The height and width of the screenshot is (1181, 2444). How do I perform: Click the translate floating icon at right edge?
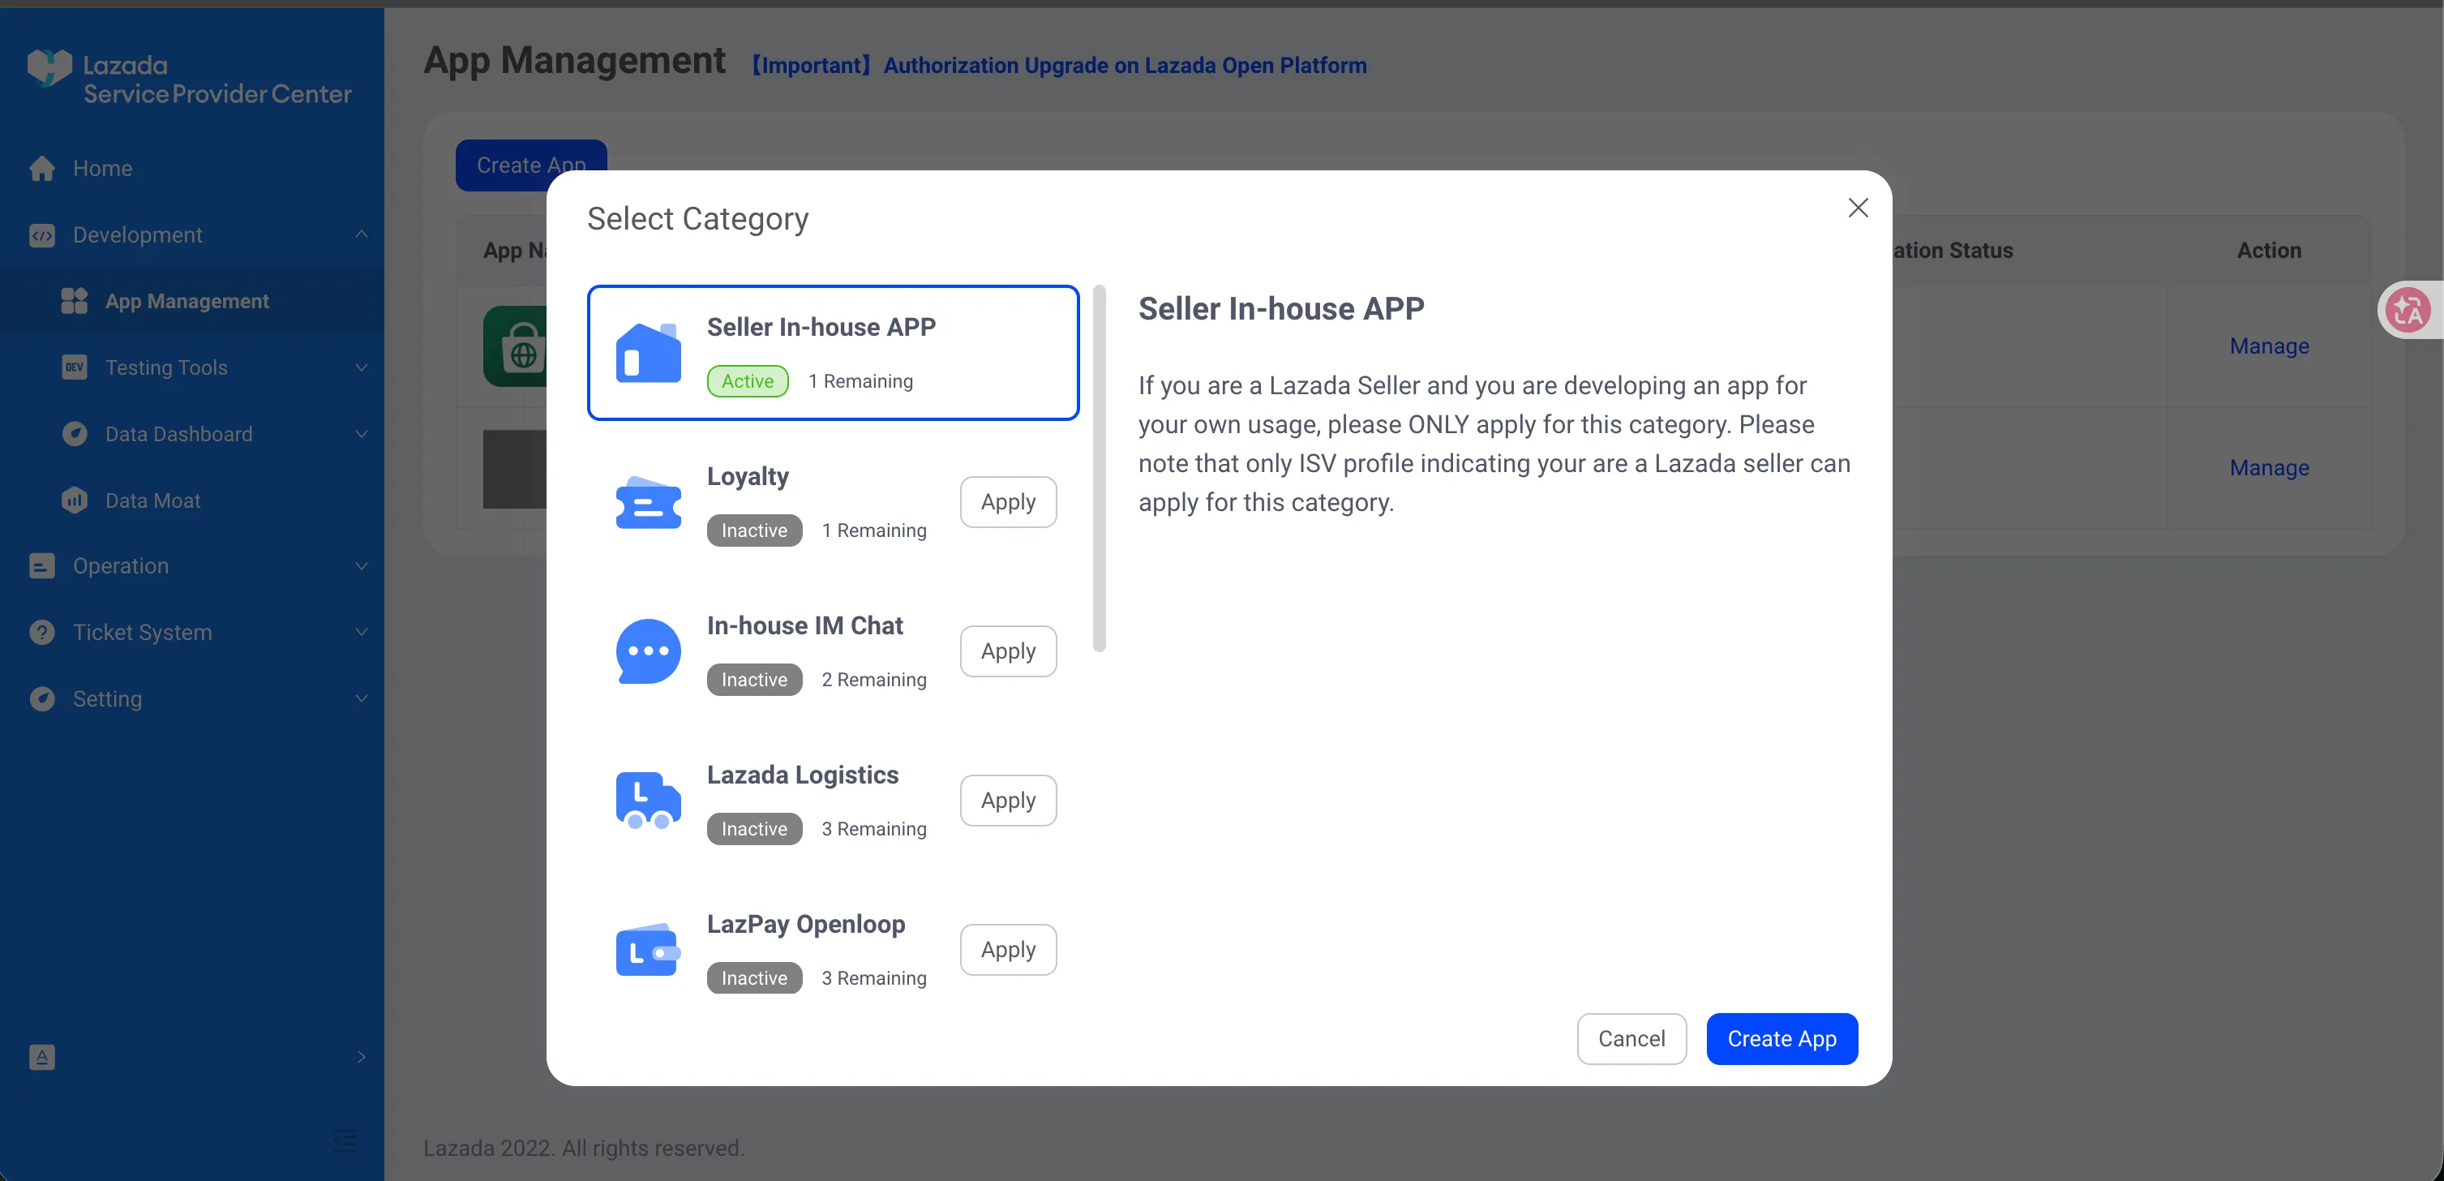2408,310
